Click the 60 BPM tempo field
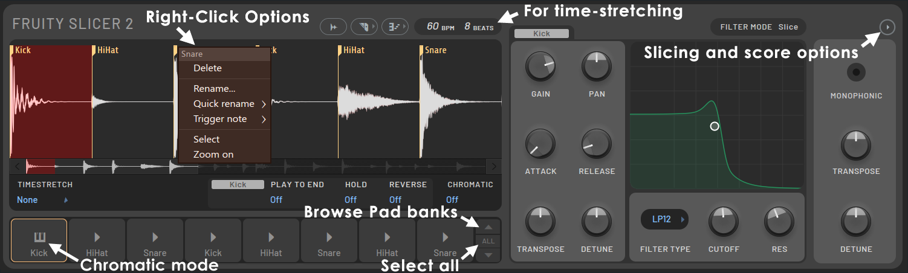Viewport: 908px width, 273px height. (x=440, y=27)
